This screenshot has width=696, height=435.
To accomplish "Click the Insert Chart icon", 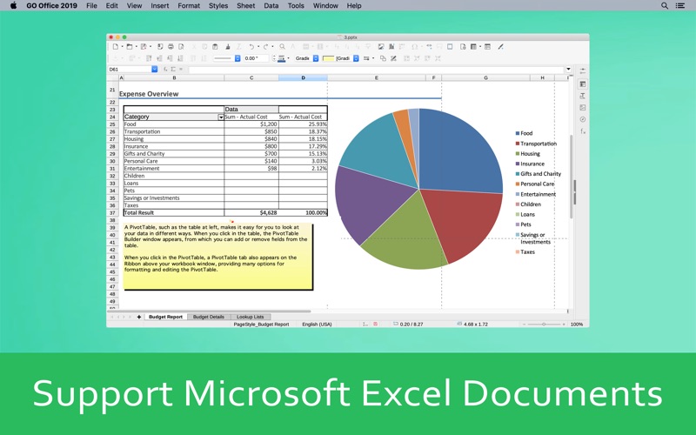I will click(391, 47).
